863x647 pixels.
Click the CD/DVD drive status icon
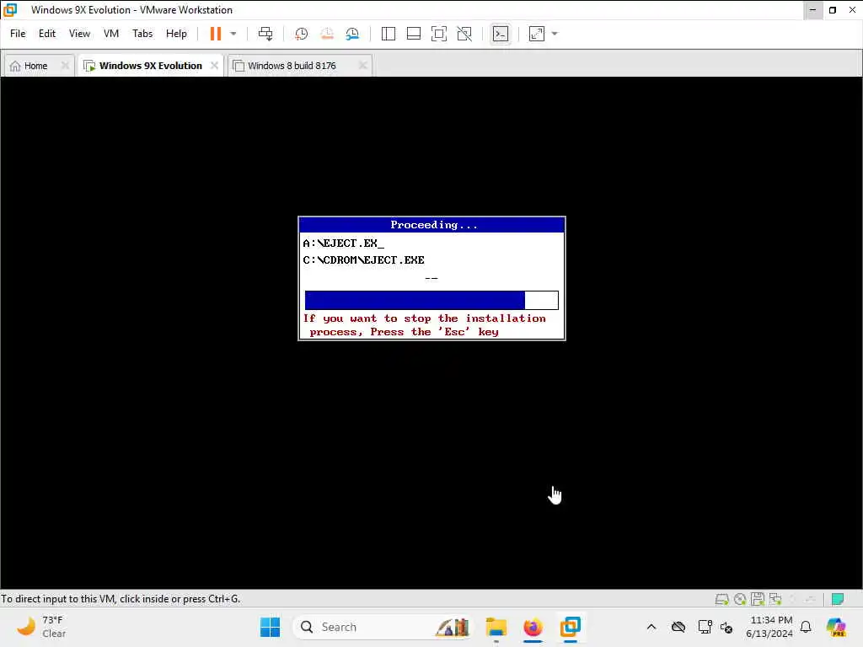pyautogui.click(x=740, y=599)
